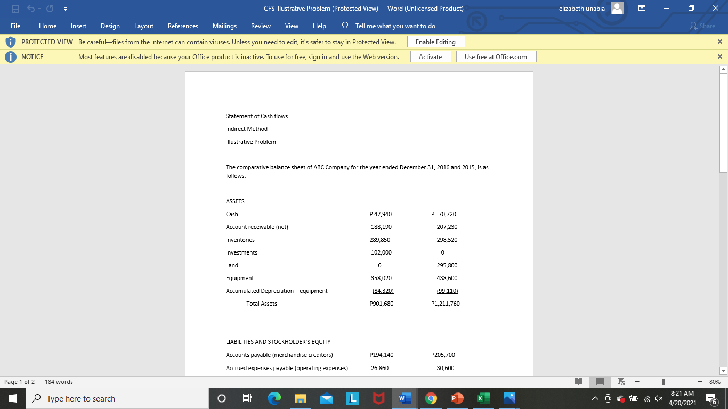Click the Undo icon
Viewport: 728px width, 409px height.
point(32,9)
